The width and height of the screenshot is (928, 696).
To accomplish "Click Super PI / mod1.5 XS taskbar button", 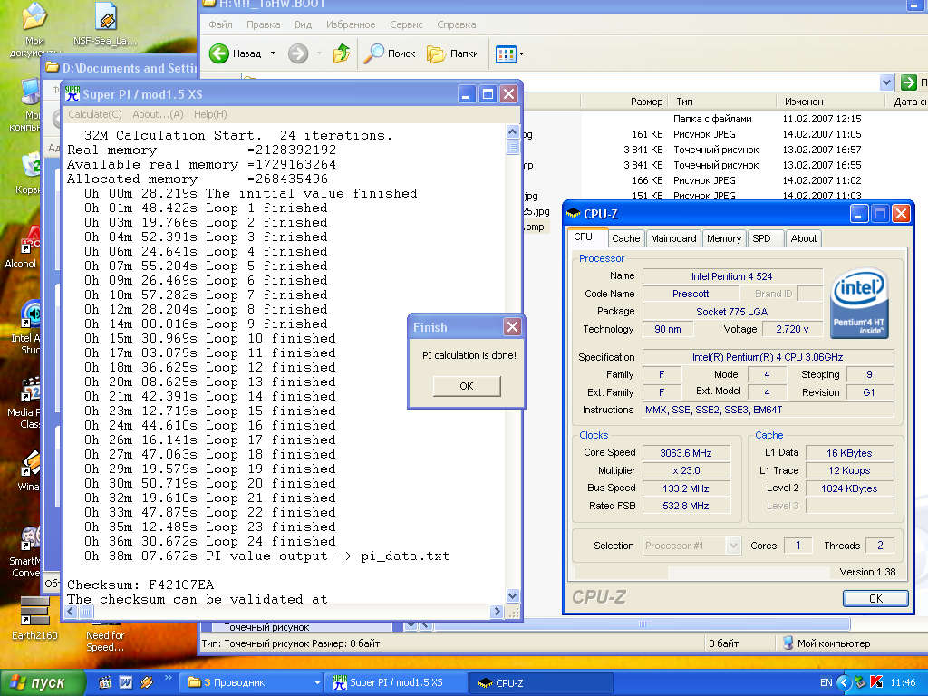I will click(395, 682).
